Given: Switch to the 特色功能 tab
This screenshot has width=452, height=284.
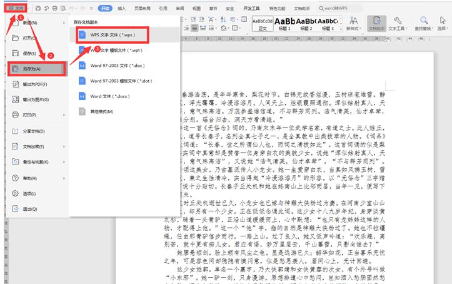Looking at the screenshot, I should click(x=277, y=8).
